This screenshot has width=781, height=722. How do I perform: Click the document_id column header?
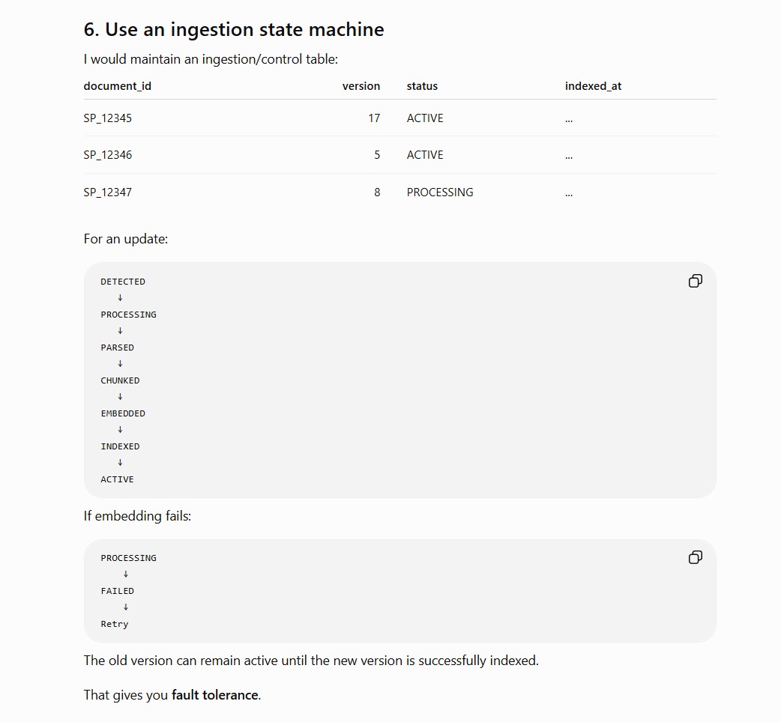[x=118, y=86]
